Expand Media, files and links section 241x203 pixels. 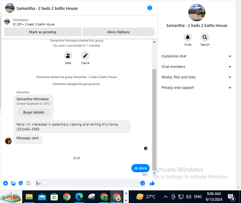point(196,77)
